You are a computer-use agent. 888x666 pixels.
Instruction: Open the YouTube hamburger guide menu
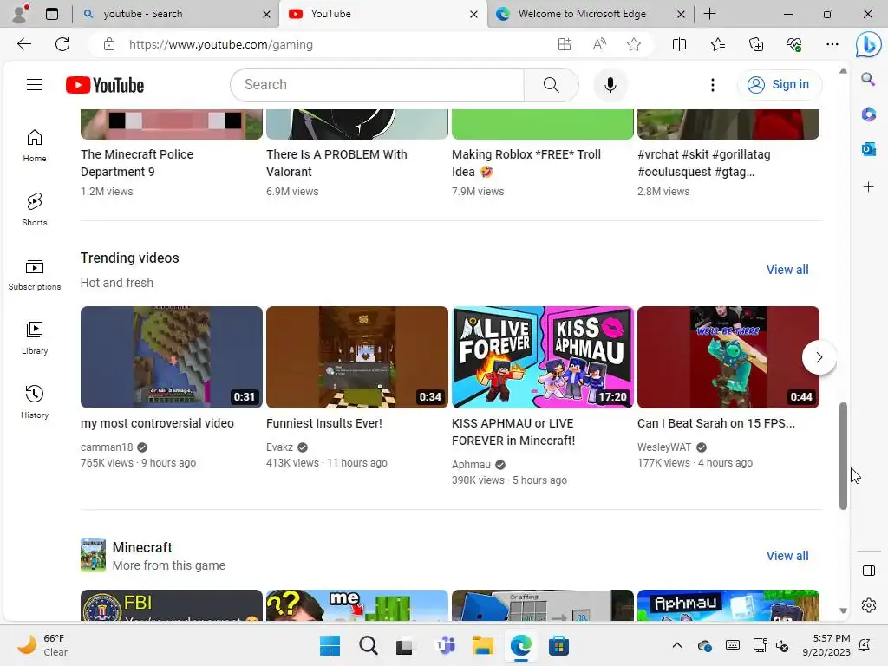35,84
